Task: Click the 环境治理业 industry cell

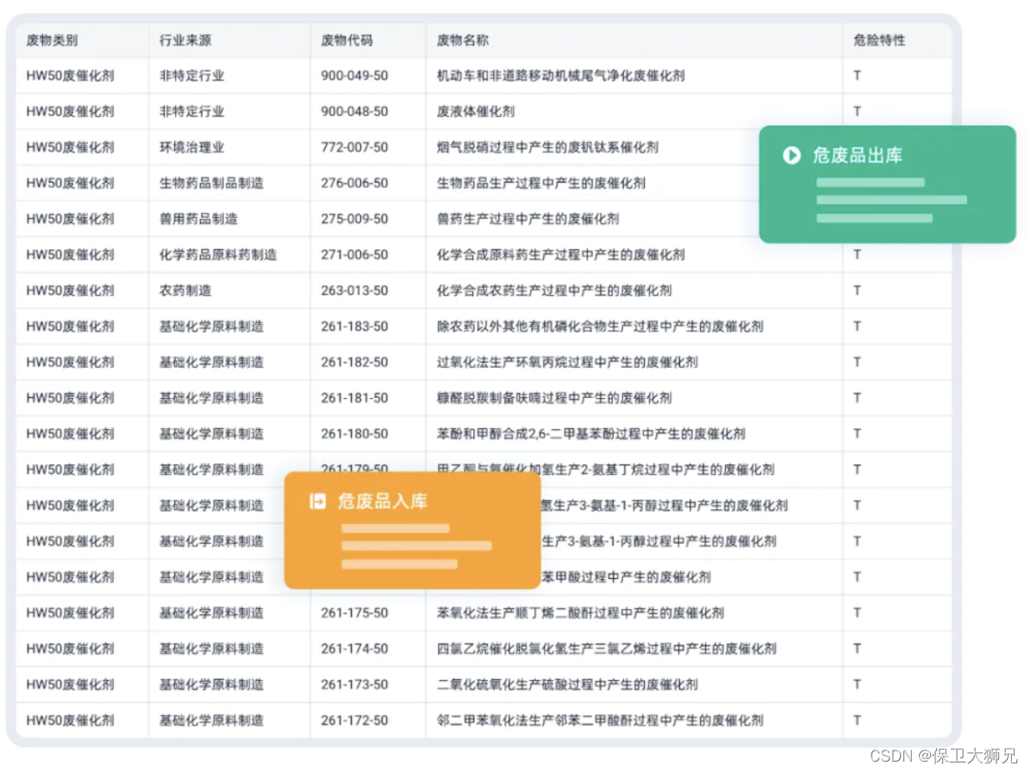Action: [192, 147]
